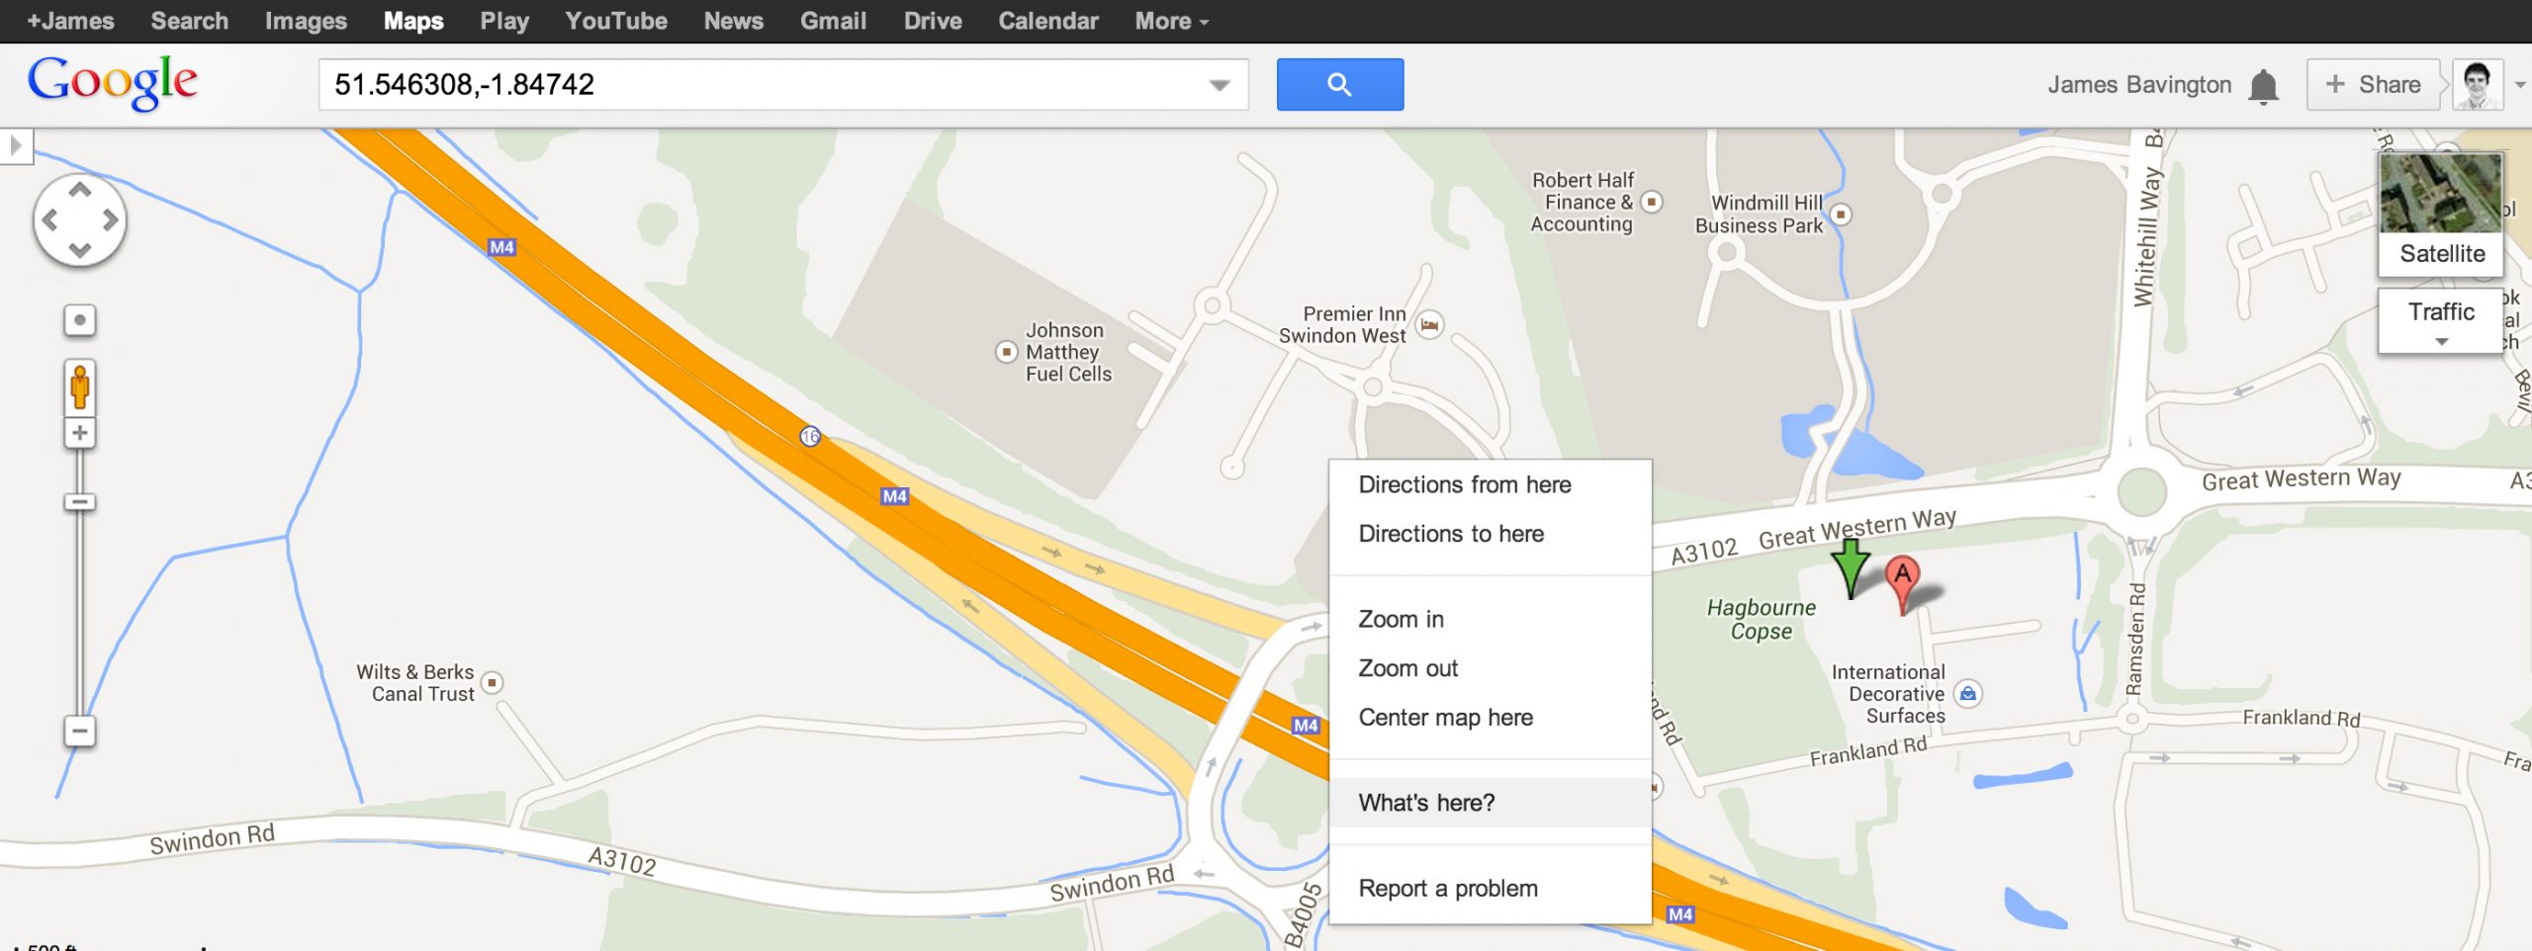The width and height of the screenshot is (2532, 951).
Task: Open YouTube in the top bar
Action: (616, 21)
